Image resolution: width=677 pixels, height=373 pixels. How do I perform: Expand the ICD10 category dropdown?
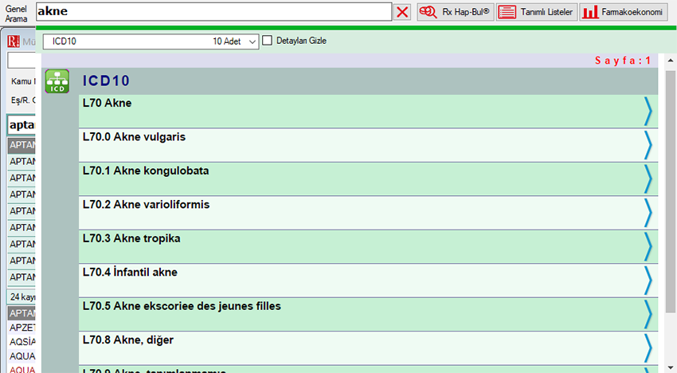click(x=252, y=41)
